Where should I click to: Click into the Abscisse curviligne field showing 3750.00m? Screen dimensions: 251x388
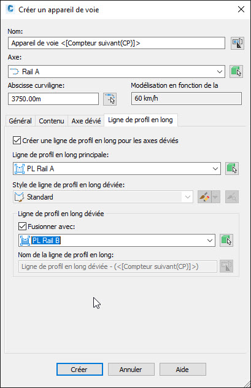[x=53, y=99]
